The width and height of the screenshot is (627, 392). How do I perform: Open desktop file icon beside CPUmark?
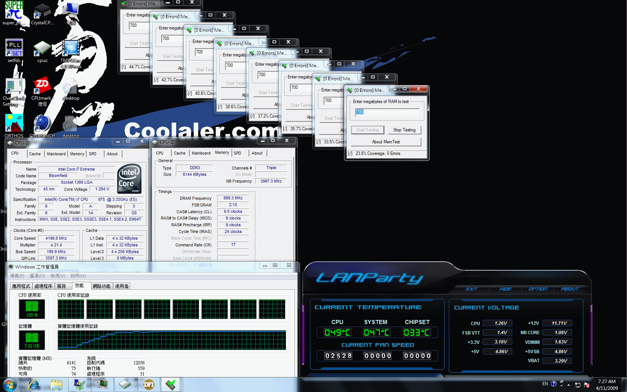coord(71,90)
